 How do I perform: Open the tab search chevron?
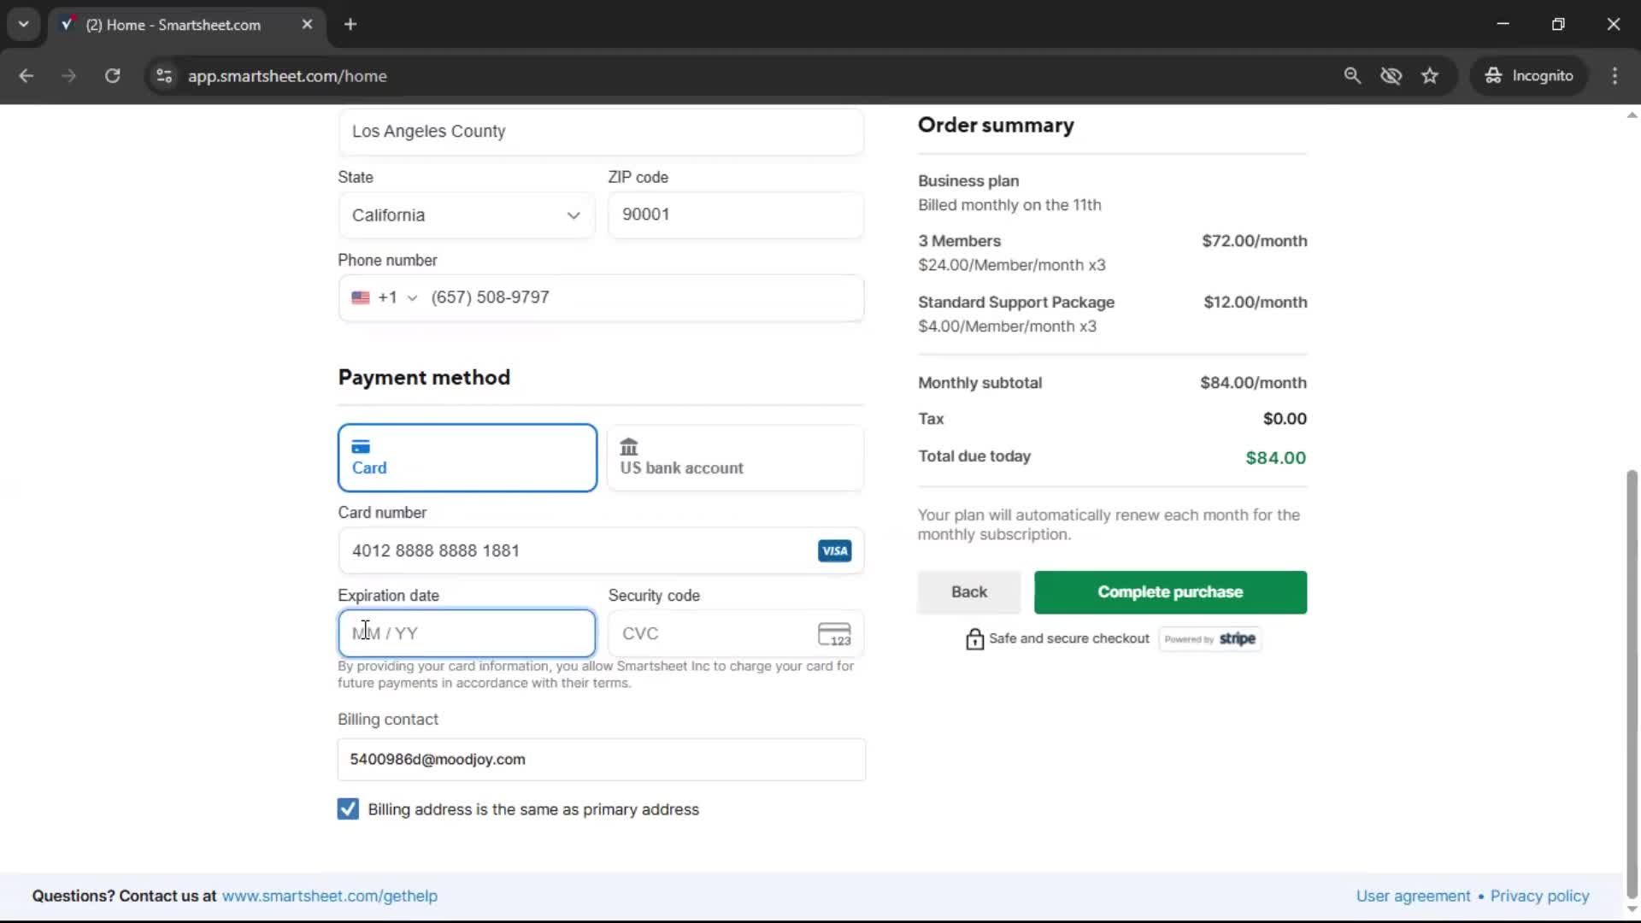(x=24, y=24)
